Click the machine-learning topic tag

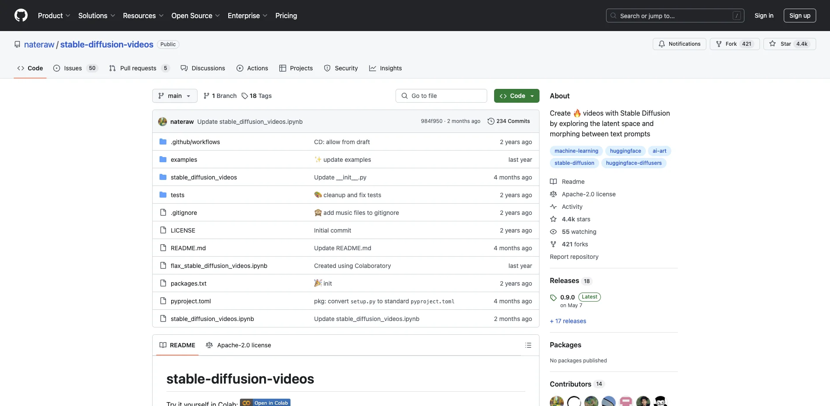point(576,151)
